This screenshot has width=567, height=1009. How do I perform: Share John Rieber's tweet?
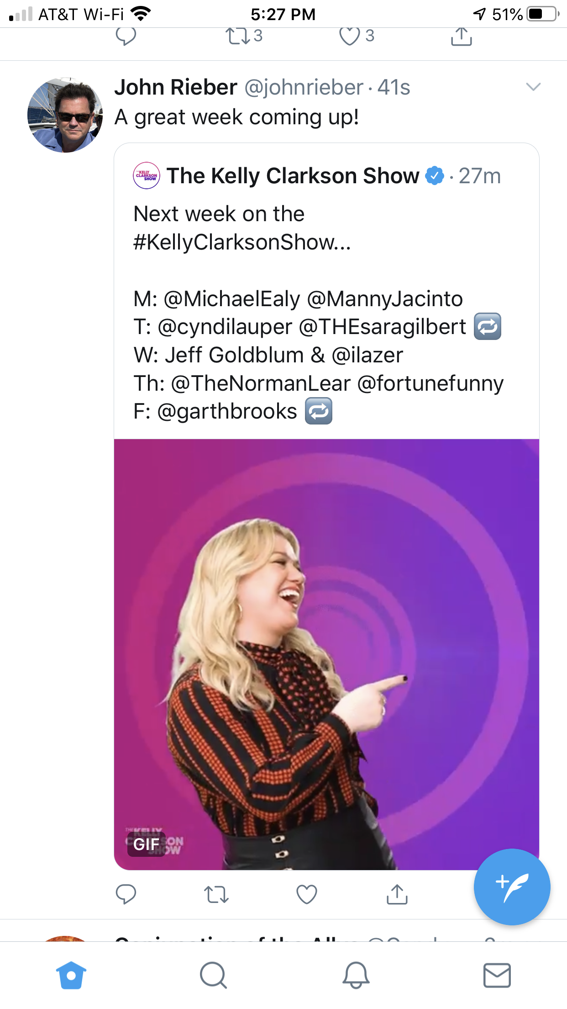click(397, 894)
